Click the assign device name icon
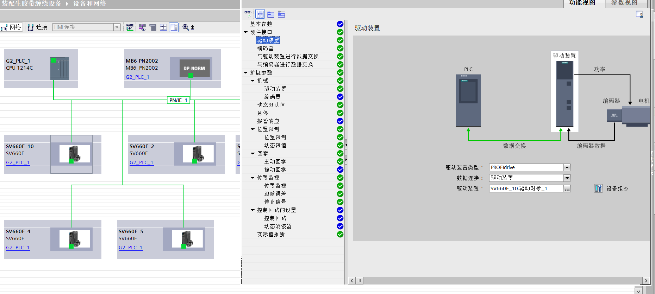This screenshot has width=655, height=294. [x=130, y=27]
